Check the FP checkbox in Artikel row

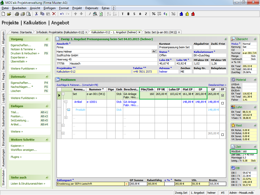click(x=223, y=103)
